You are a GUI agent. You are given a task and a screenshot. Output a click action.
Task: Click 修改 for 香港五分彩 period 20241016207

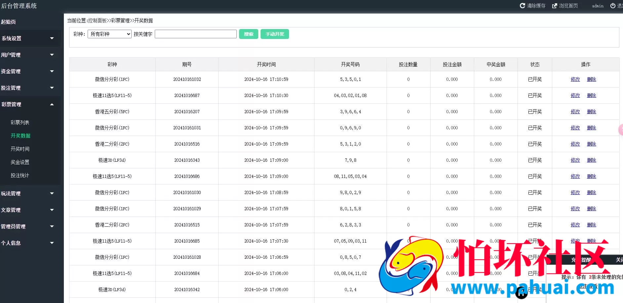(575, 112)
